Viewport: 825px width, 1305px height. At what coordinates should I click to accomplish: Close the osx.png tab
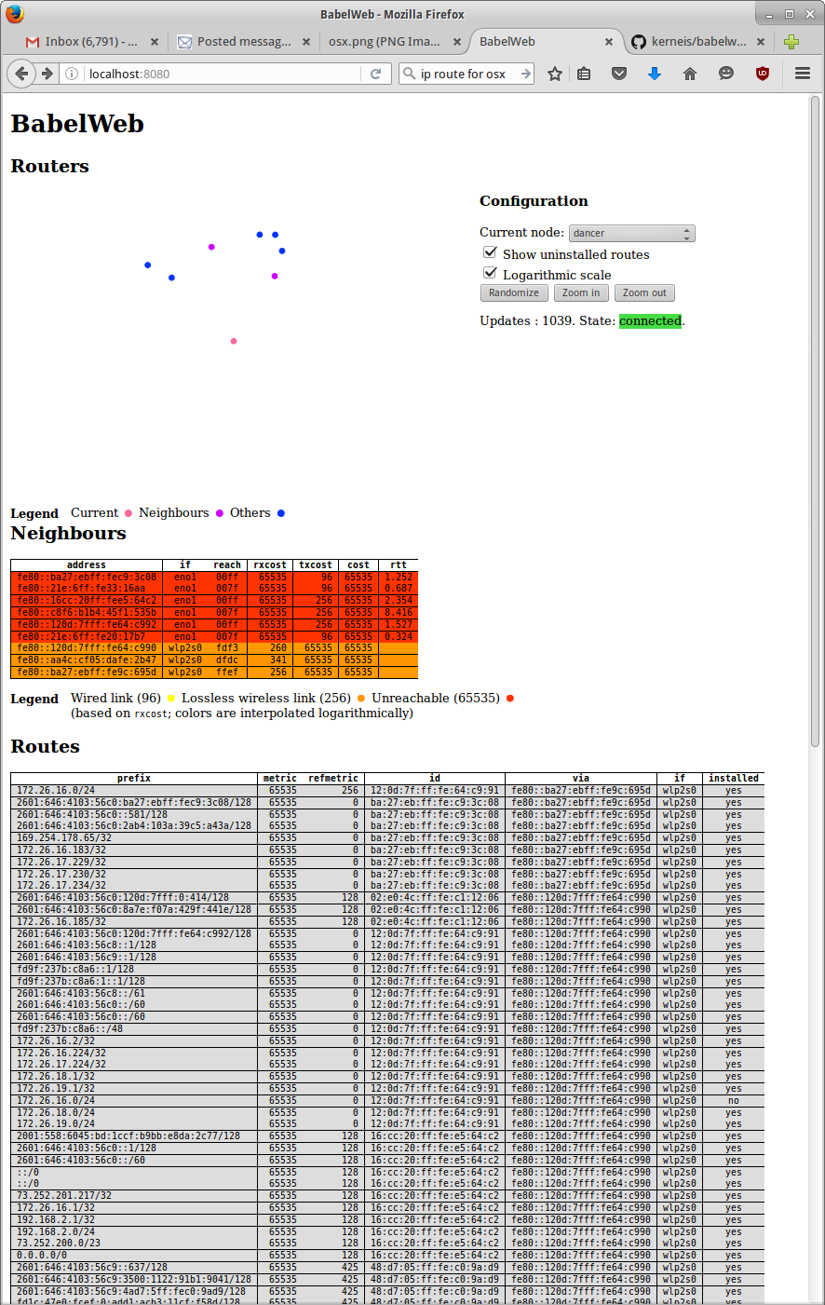tap(457, 42)
